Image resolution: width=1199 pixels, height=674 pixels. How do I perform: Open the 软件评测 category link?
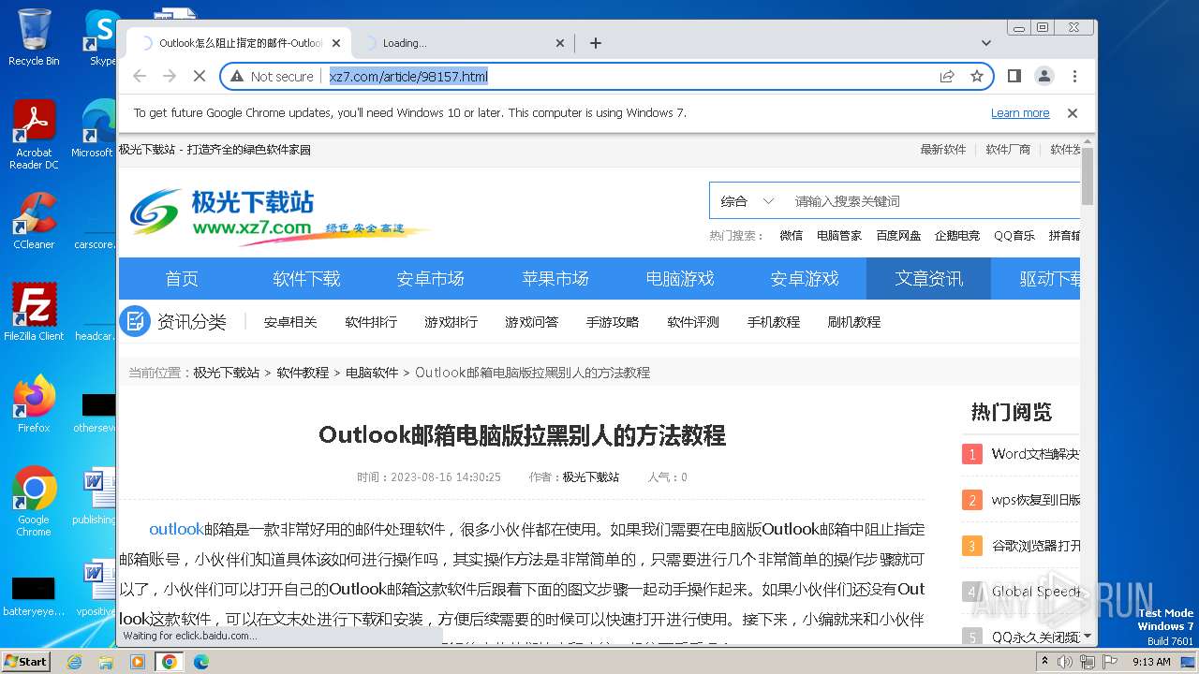click(693, 322)
